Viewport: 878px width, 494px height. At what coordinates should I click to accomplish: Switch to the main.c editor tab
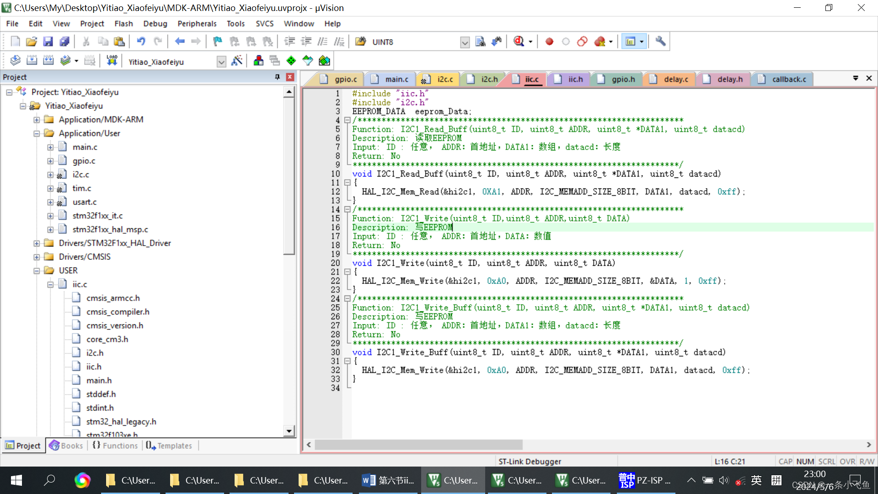[x=396, y=79]
